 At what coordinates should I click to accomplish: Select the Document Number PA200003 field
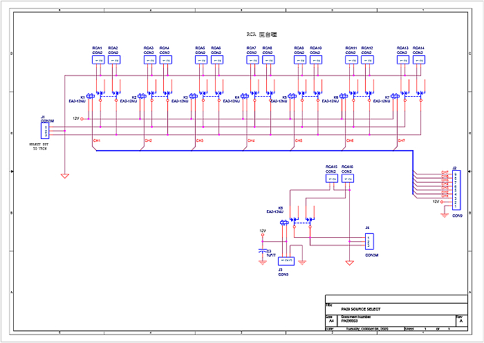click(356, 319)
